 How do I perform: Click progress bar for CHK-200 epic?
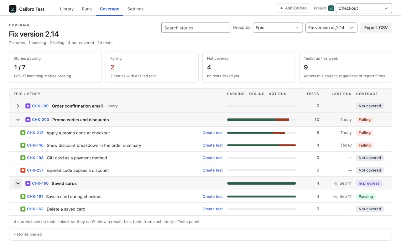(262, 120)
